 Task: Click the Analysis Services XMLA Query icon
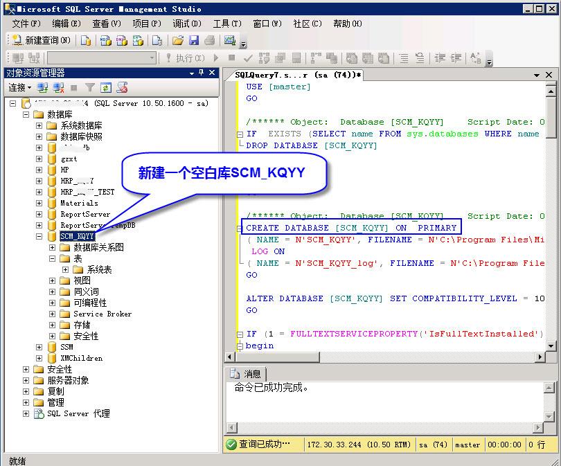pos(138,40)
